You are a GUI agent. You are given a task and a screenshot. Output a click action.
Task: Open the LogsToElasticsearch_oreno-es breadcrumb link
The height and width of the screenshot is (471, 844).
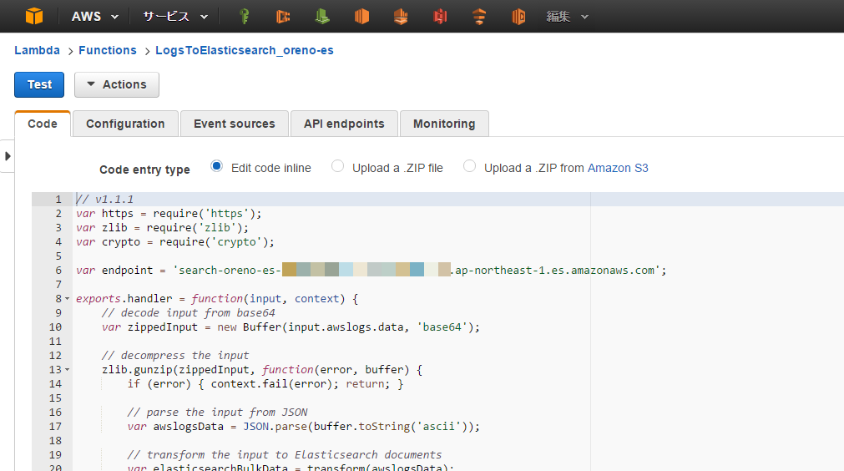(245, 50)
